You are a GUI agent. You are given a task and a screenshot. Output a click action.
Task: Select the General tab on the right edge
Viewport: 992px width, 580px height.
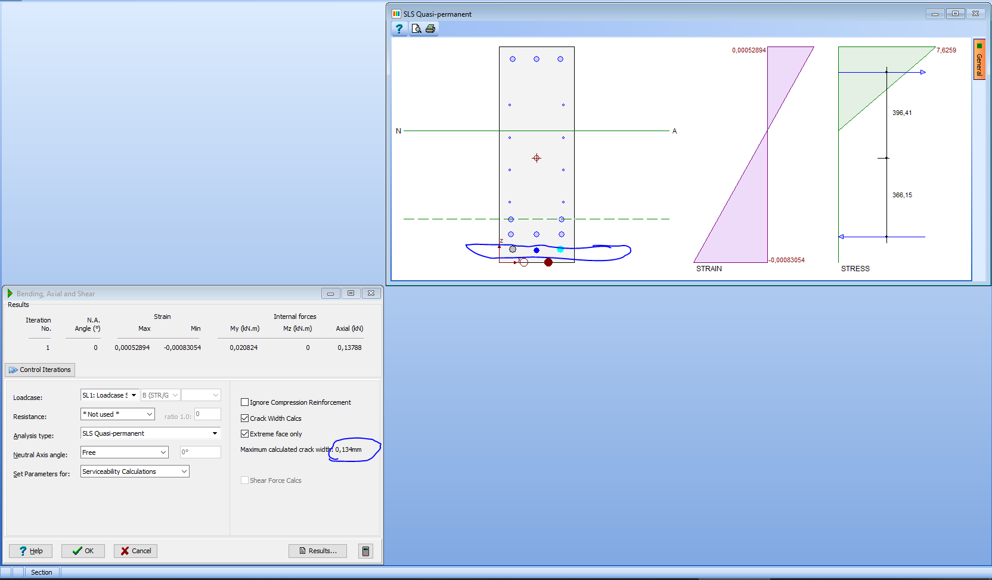979,59
